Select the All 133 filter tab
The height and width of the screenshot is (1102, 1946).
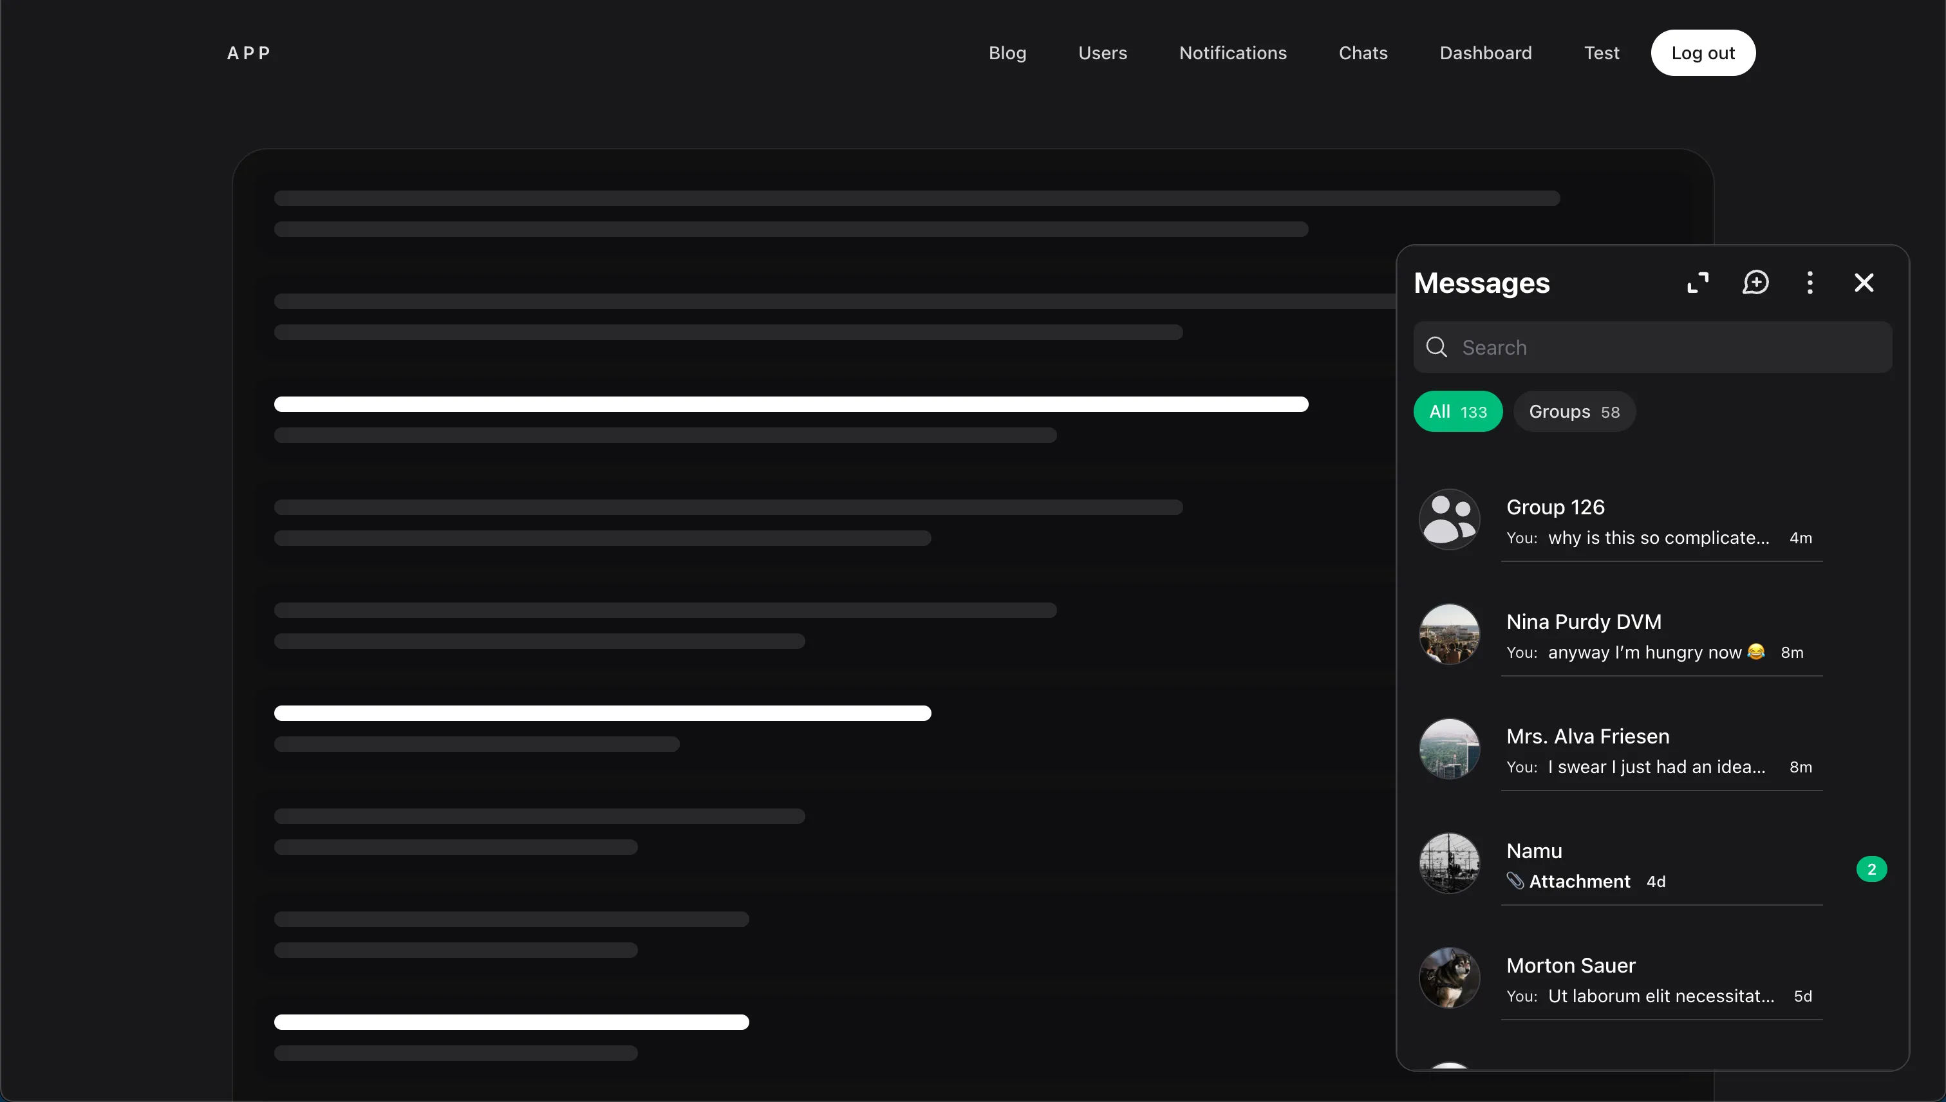[1458, 412]
